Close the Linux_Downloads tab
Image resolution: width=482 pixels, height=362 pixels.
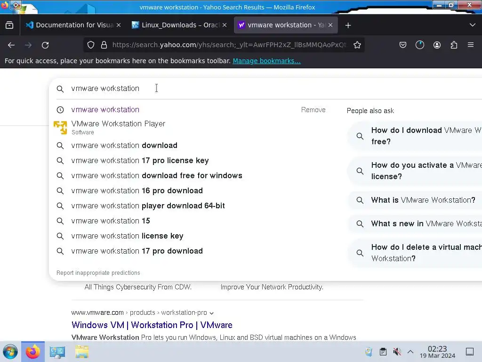point(225,25)
